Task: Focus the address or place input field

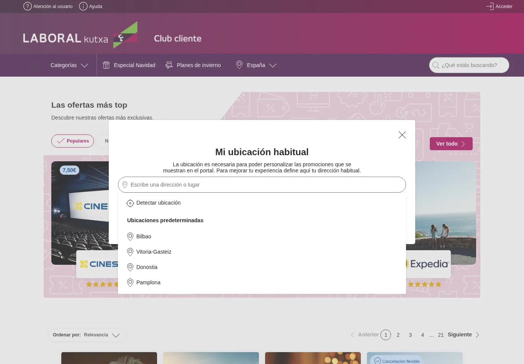Action: tap(264, 185)
